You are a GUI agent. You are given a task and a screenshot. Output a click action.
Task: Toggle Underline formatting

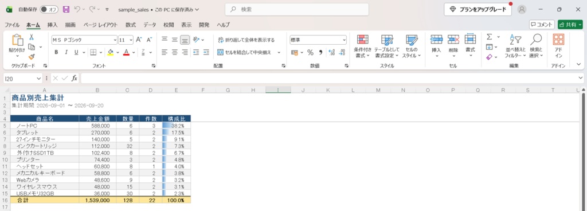point(76,52)
